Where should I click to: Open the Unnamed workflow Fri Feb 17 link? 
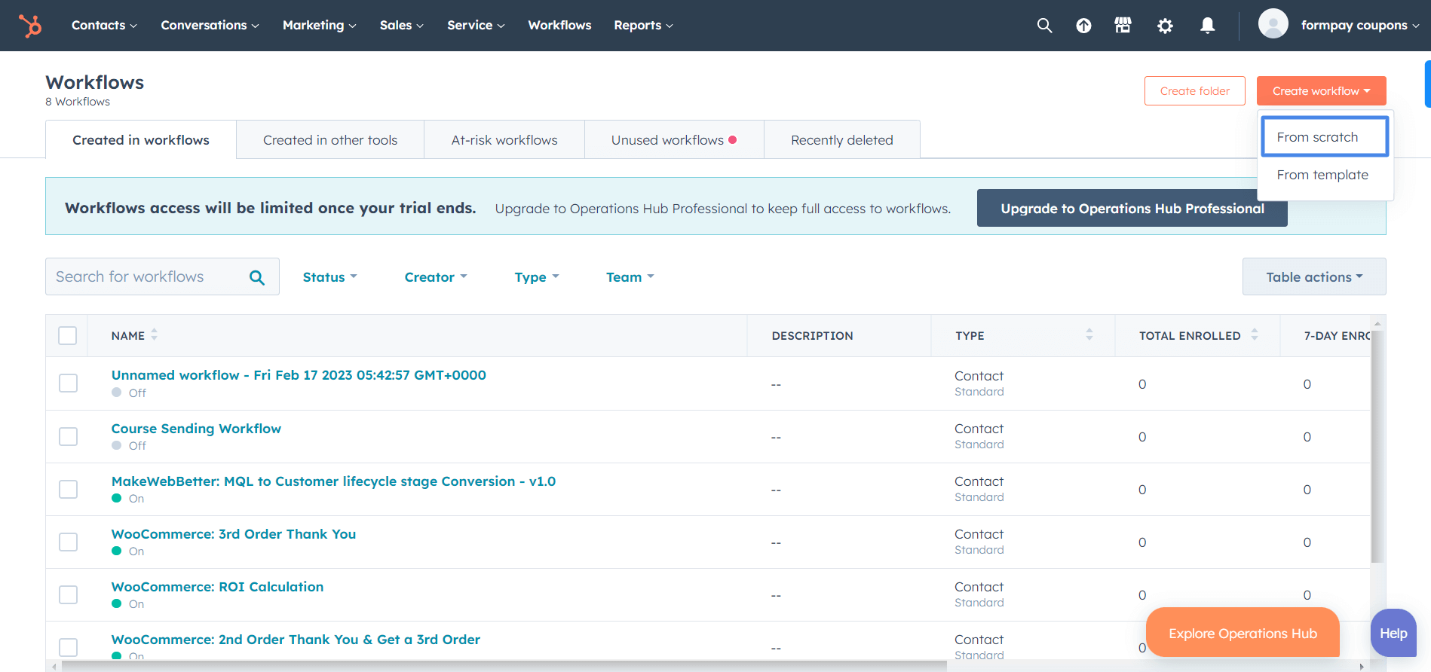click(x=299, y=375)
